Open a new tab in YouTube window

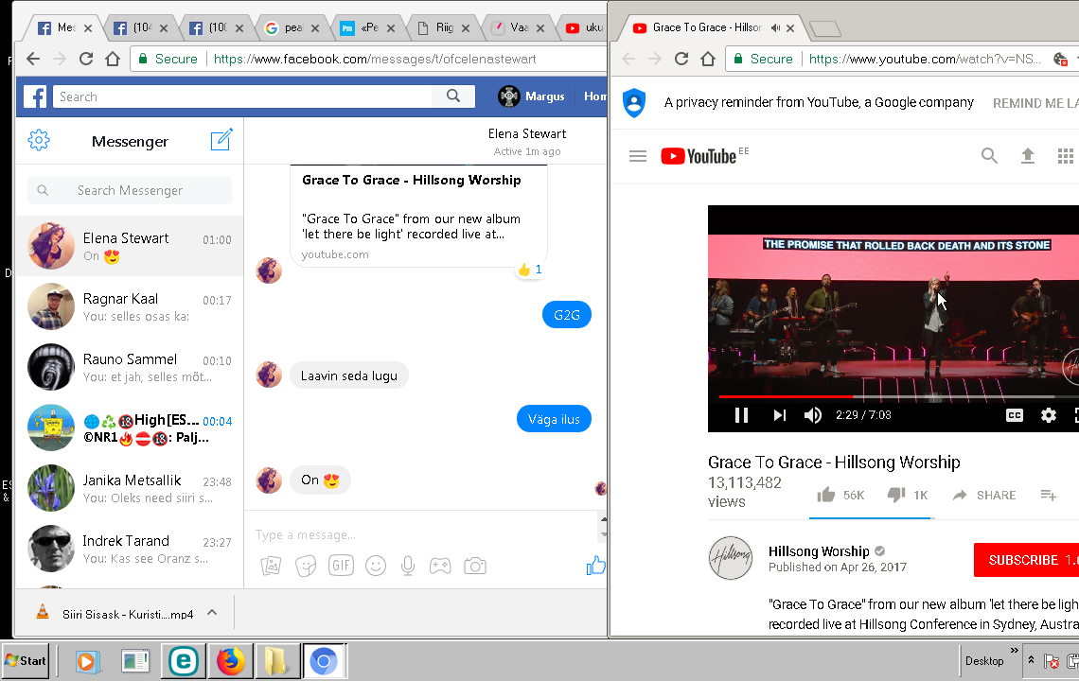[825, 28]
